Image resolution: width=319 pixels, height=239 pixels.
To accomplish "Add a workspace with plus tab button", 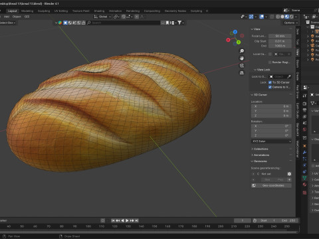I will point(207,11).
